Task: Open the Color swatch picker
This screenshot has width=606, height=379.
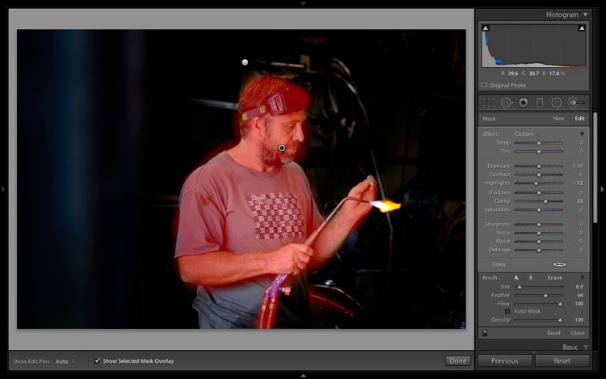Action: click(558, 264)
